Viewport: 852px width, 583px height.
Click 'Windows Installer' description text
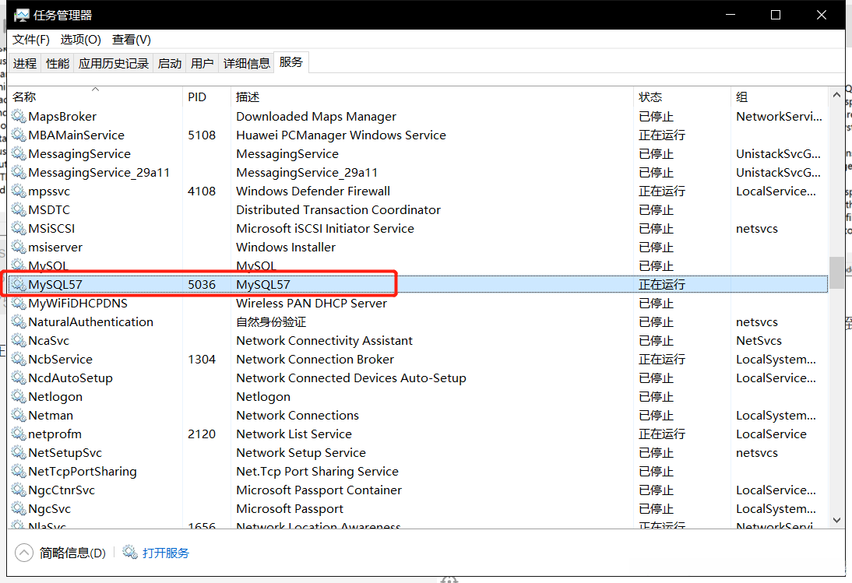pos(286,247)
